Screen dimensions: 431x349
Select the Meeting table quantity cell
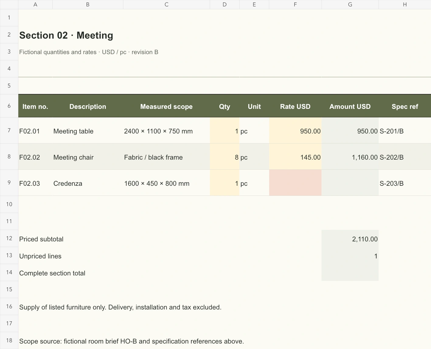[x=224, y=131]
